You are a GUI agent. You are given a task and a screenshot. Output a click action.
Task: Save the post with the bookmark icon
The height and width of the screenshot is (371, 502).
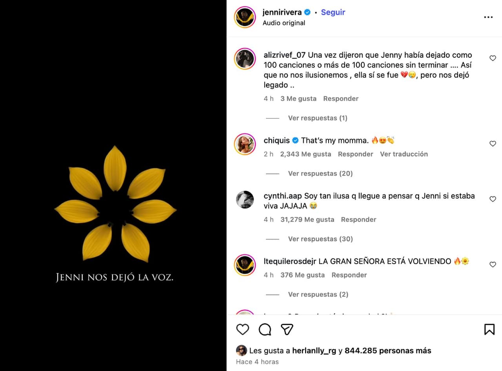489,329
